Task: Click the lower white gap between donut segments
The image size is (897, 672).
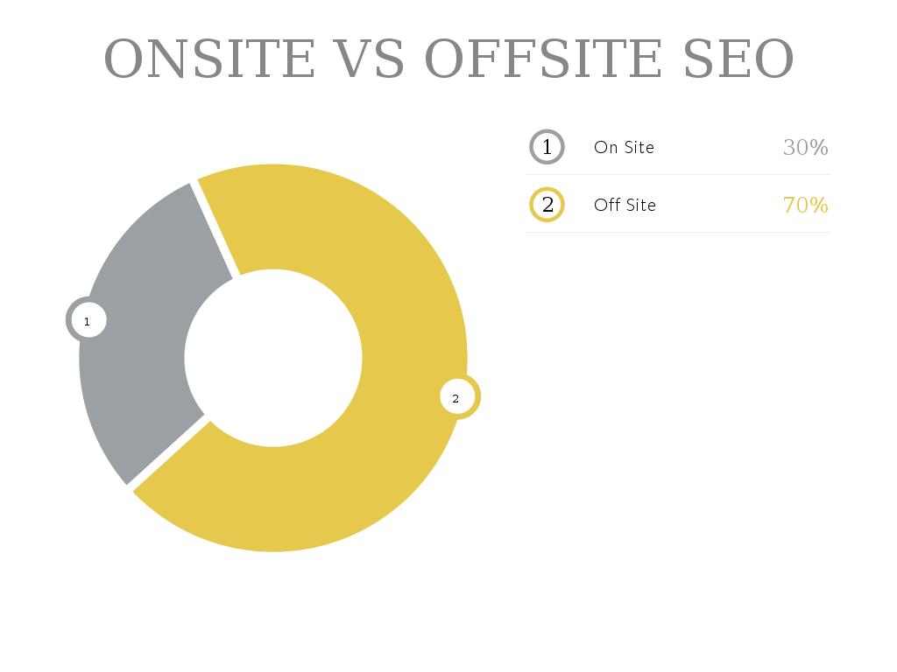Action: pyautogui.click(x=168, y=451)
